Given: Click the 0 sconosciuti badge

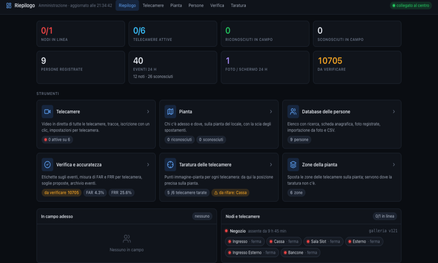Looking at the screenshot, I should (x=211, y=139).
